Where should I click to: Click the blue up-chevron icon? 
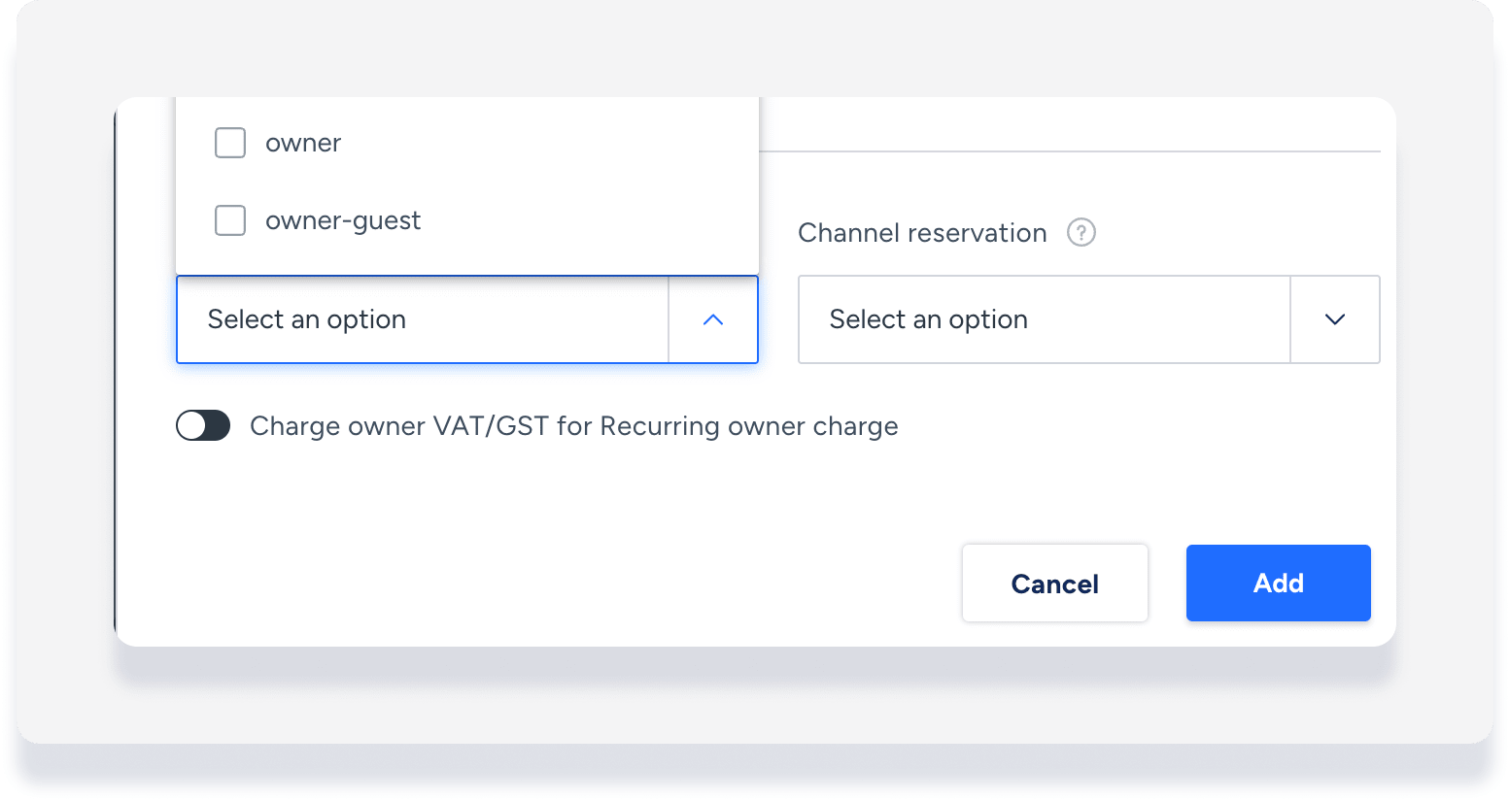(713, 319)
